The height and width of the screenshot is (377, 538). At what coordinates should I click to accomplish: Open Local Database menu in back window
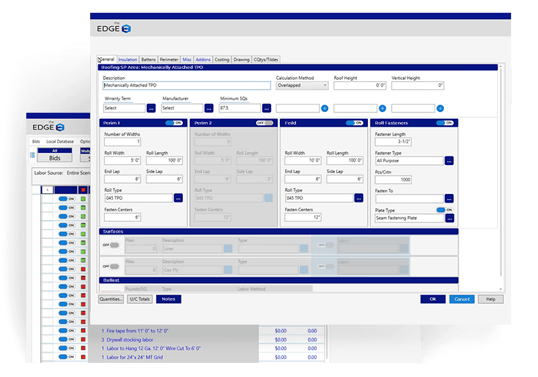pos(60,142)
